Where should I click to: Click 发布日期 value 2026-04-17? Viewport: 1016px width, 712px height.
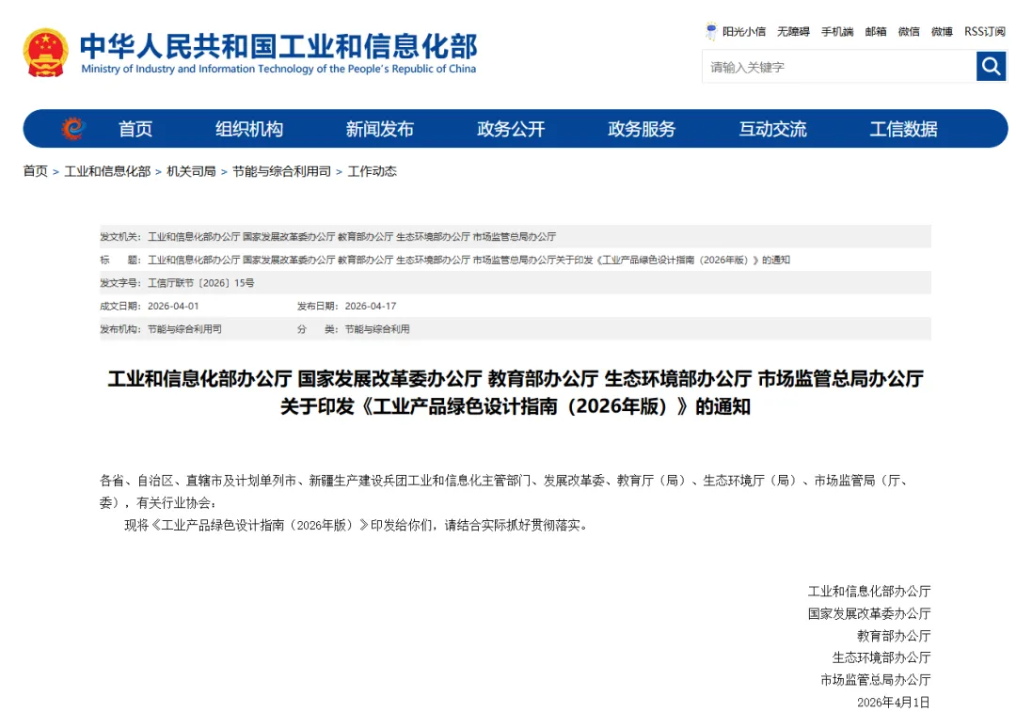click(x=370, y=306)
